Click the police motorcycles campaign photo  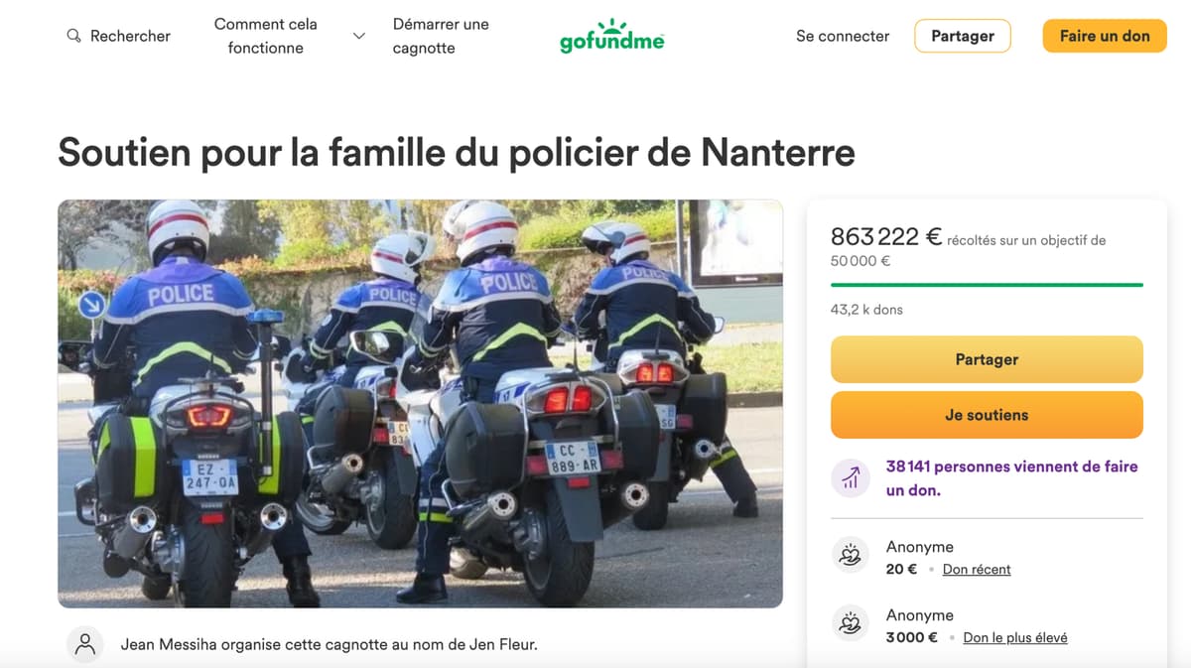pos(420,404)
